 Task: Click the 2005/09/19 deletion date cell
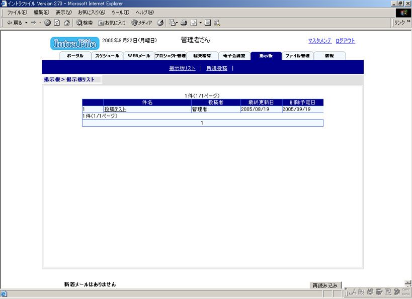(x=303, y=109)
